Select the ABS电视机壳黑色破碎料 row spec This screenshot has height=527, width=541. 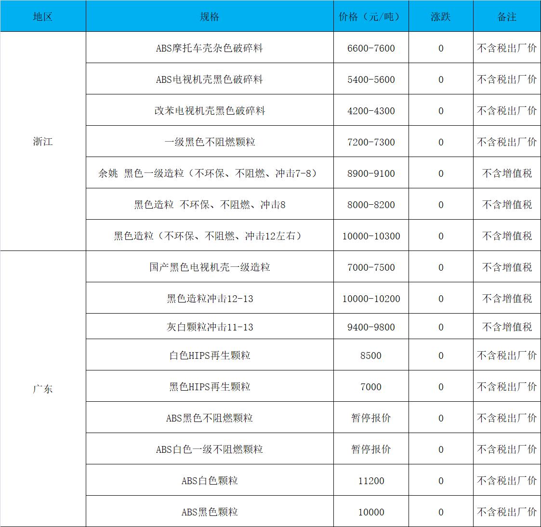pyautogui.click(x=210, y=79)
